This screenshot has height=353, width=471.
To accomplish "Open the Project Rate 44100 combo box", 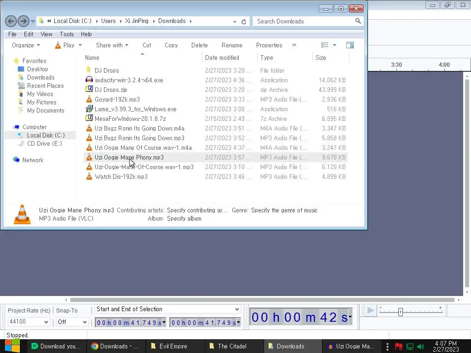I will tap(28, 322).
